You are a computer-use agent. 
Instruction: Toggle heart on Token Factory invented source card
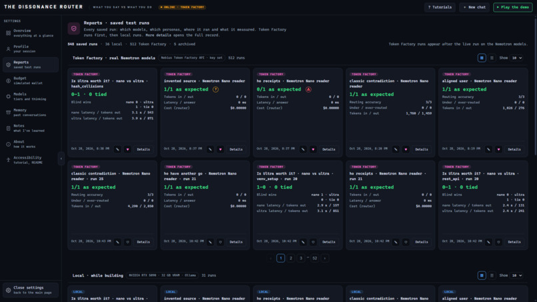(x=221, y=149)
